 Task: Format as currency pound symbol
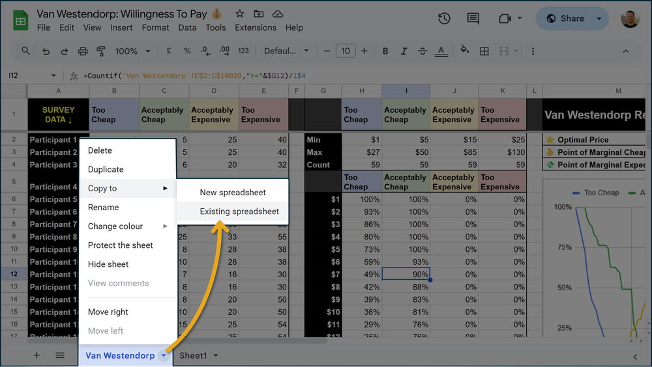point(169,51)
